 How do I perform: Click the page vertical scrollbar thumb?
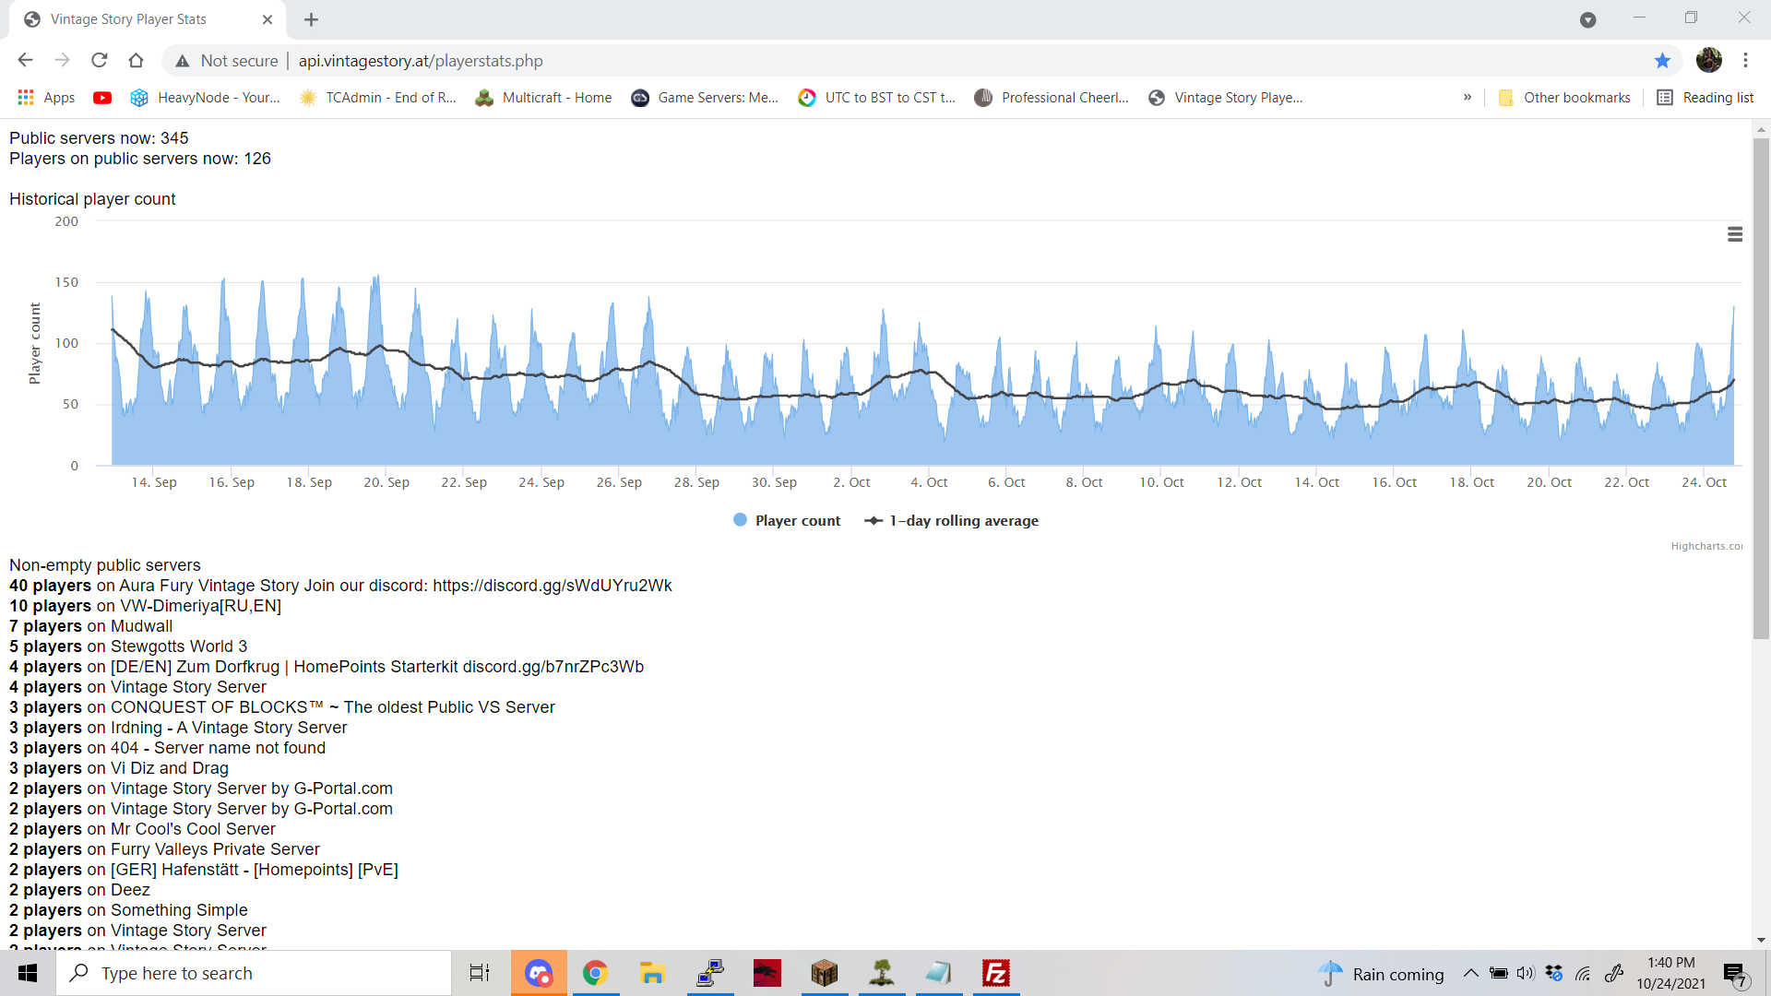[1761, 387]
